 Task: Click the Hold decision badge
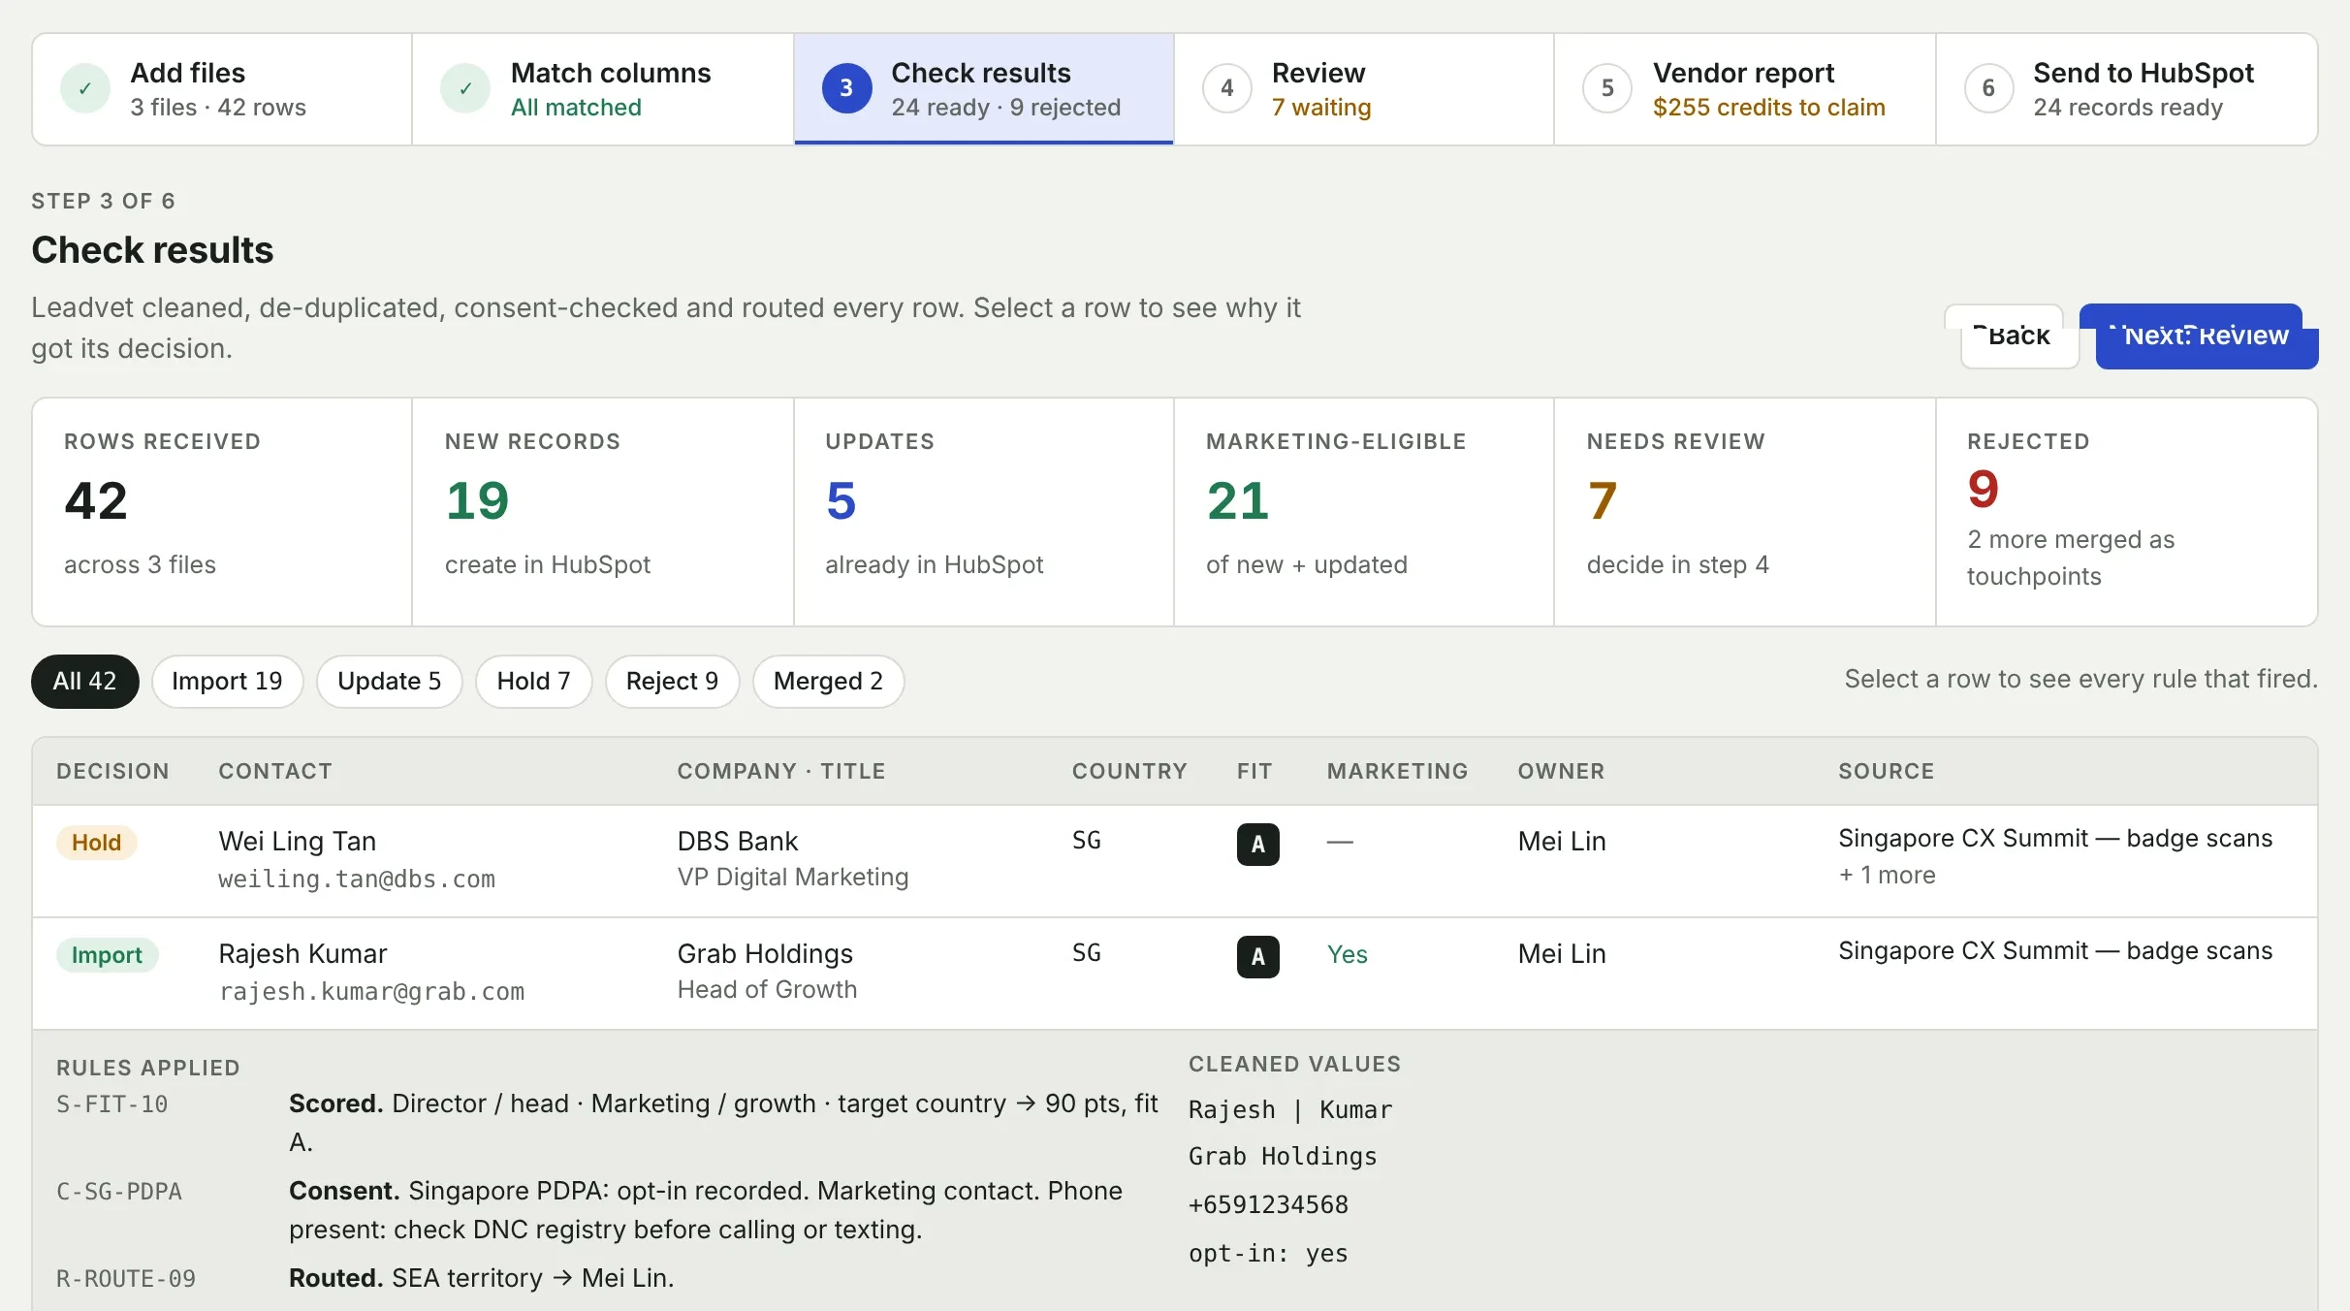(96, 842)
